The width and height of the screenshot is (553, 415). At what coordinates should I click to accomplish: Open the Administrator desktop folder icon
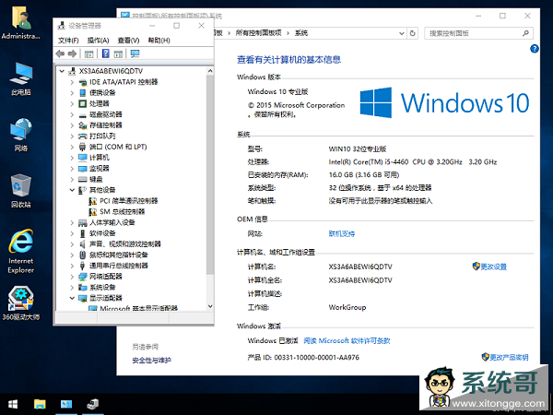pyautogui.click(x=21, y=22)
